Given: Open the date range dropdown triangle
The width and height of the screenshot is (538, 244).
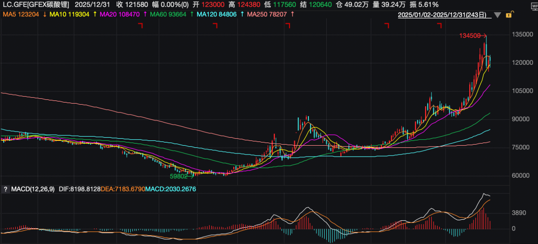Looking at the screenshot, I should (500, 16).
